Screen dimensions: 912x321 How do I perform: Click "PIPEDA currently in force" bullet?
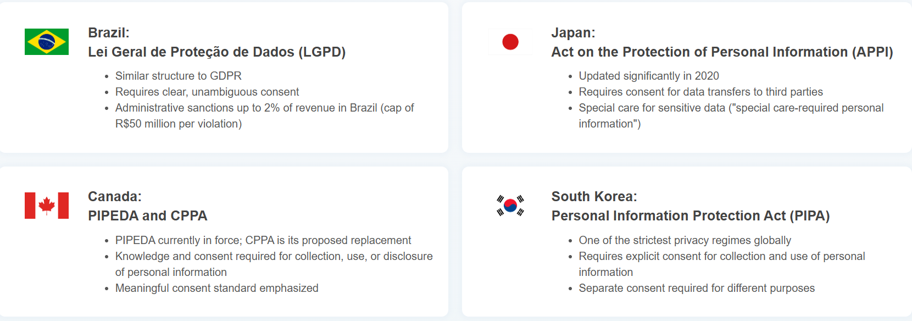(x=263, y=240)
